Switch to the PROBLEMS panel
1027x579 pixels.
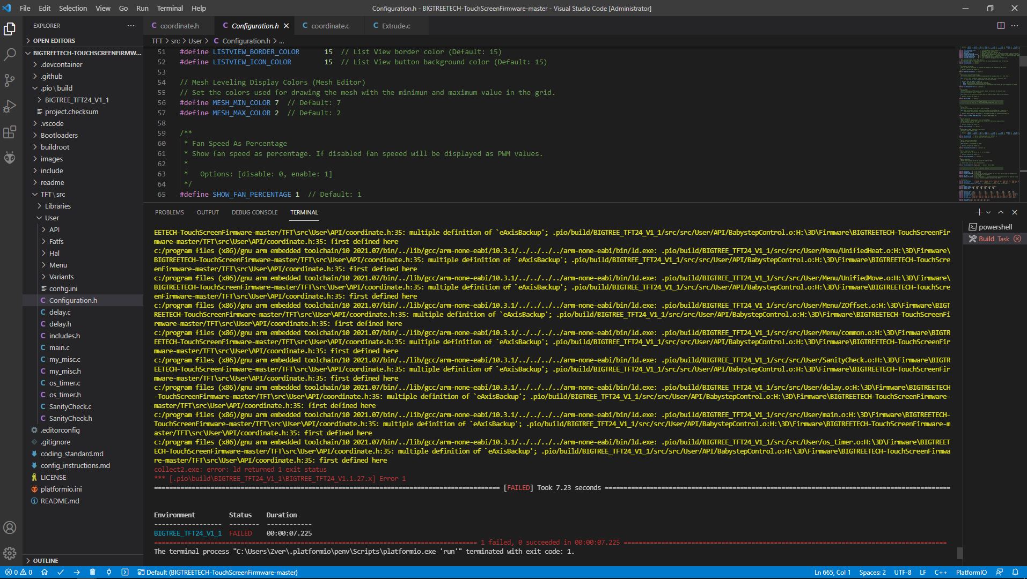[169, 212]
